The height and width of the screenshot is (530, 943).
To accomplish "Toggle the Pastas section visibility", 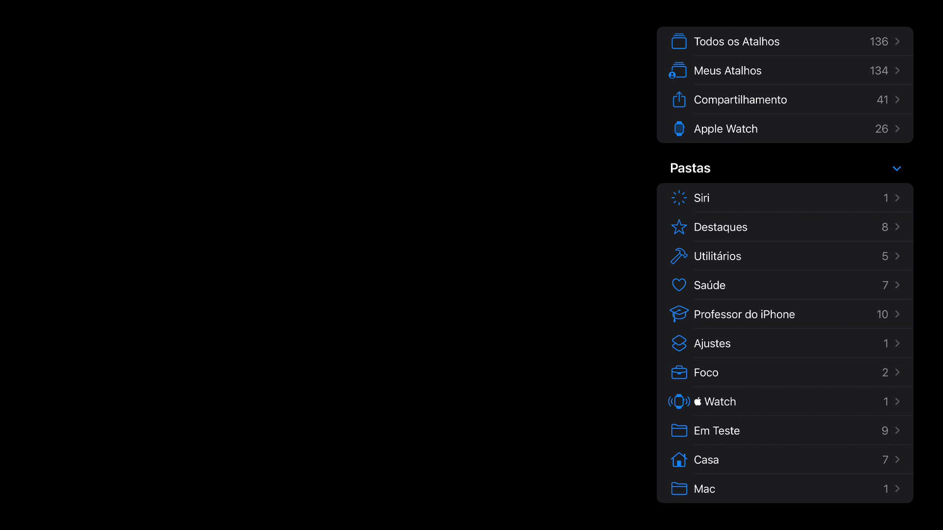I will click(896, 169).
